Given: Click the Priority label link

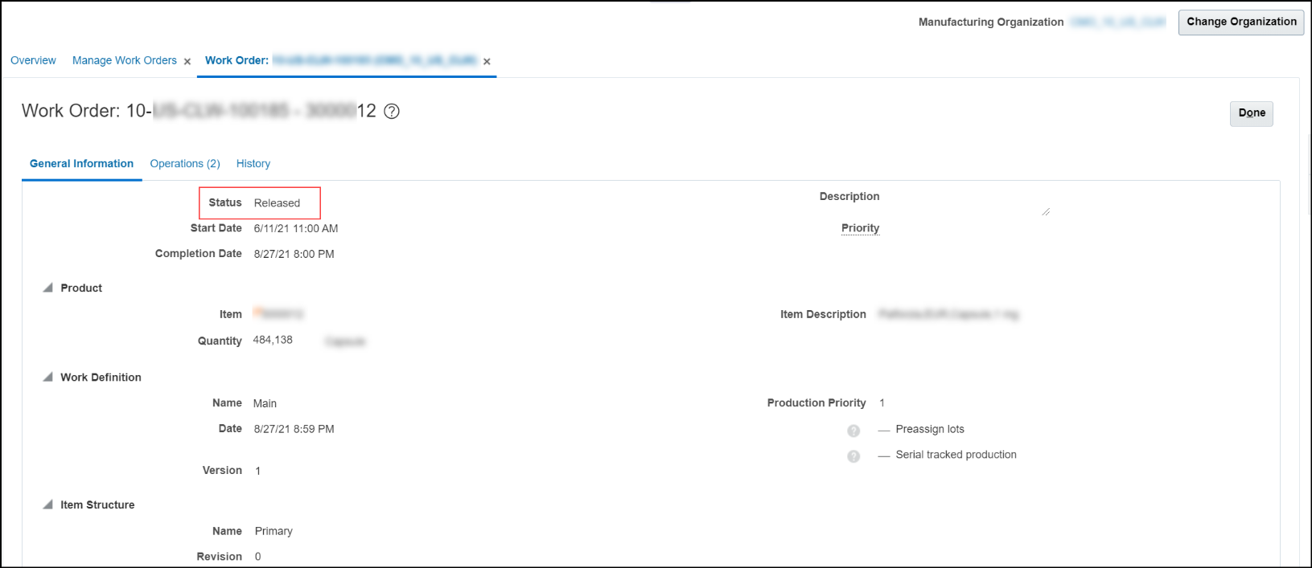Looking at the screenshot, I should pyautogui.click(x=860, y=228).
